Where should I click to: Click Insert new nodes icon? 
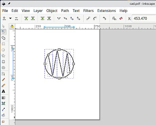[4, 18]
